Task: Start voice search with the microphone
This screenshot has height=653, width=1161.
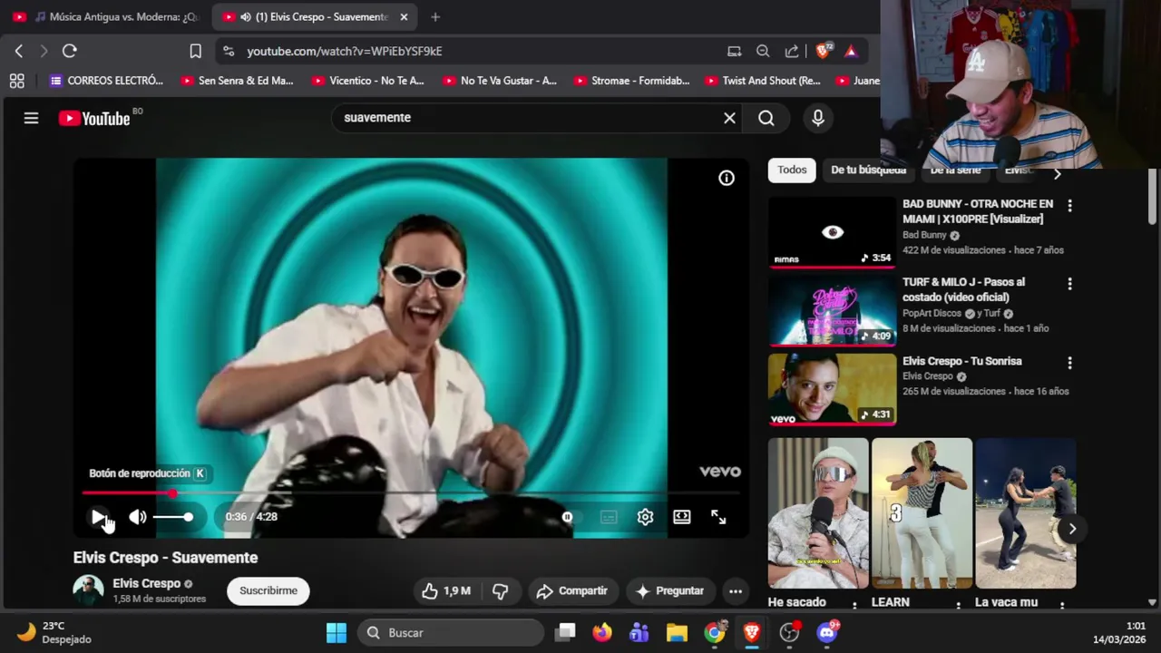Action: point(818,118)
